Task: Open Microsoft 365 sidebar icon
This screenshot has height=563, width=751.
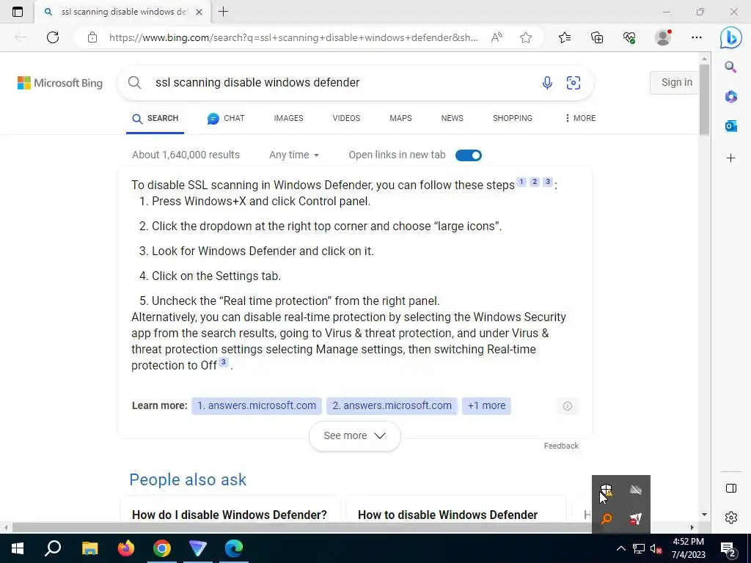Action: coord(730,97)
